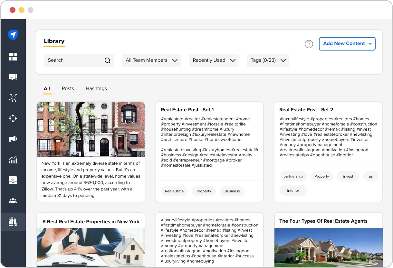The image size is (393, 268).
Task: Click the megaphone campaigns sidebar icon
Action: pyautogui.click(x=13, y=139)
